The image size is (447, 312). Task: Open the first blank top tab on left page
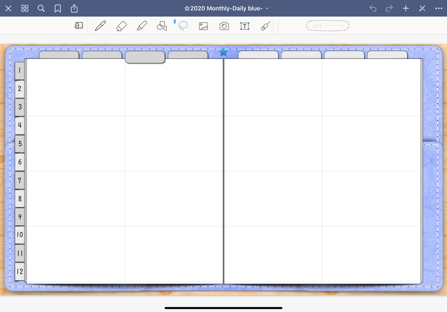(59, 55)
